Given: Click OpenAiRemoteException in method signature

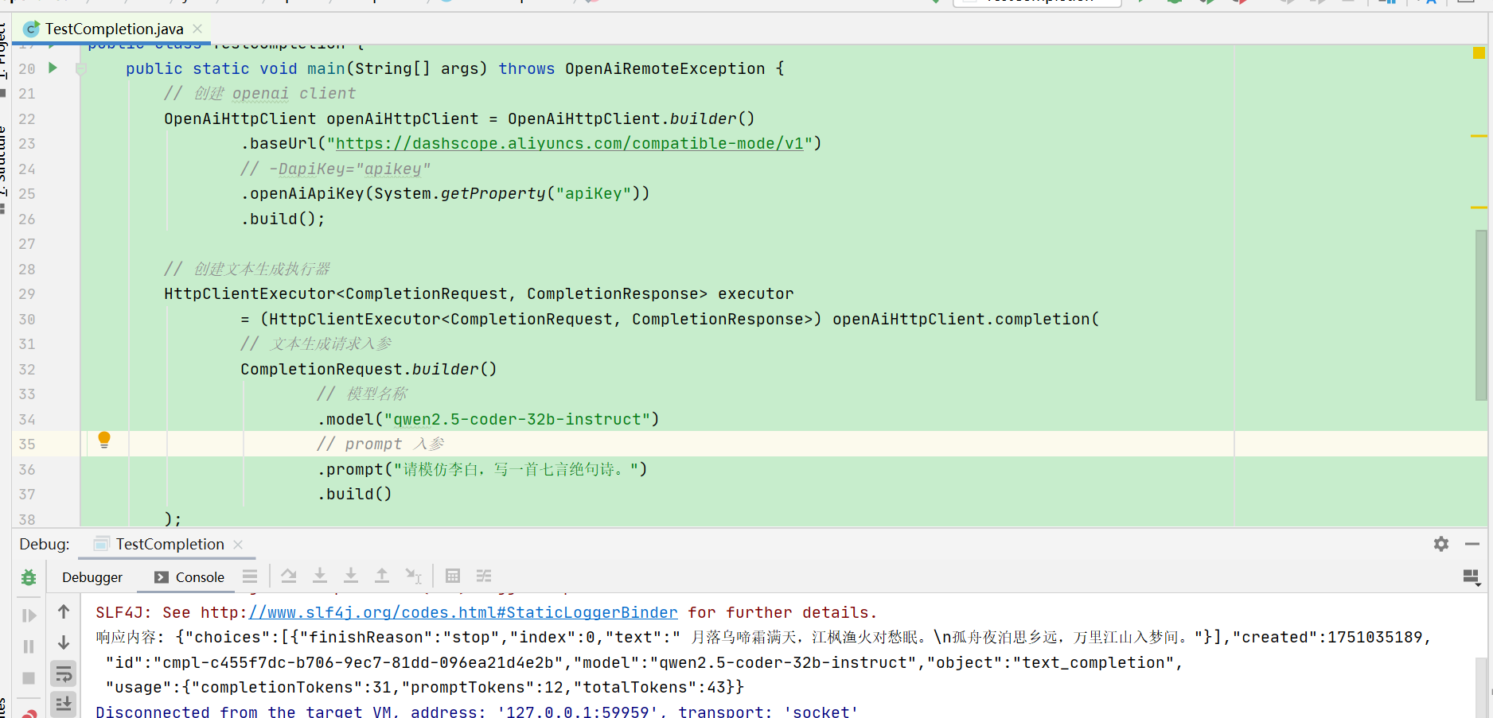Looking at the screenshot, I should 665,69.
